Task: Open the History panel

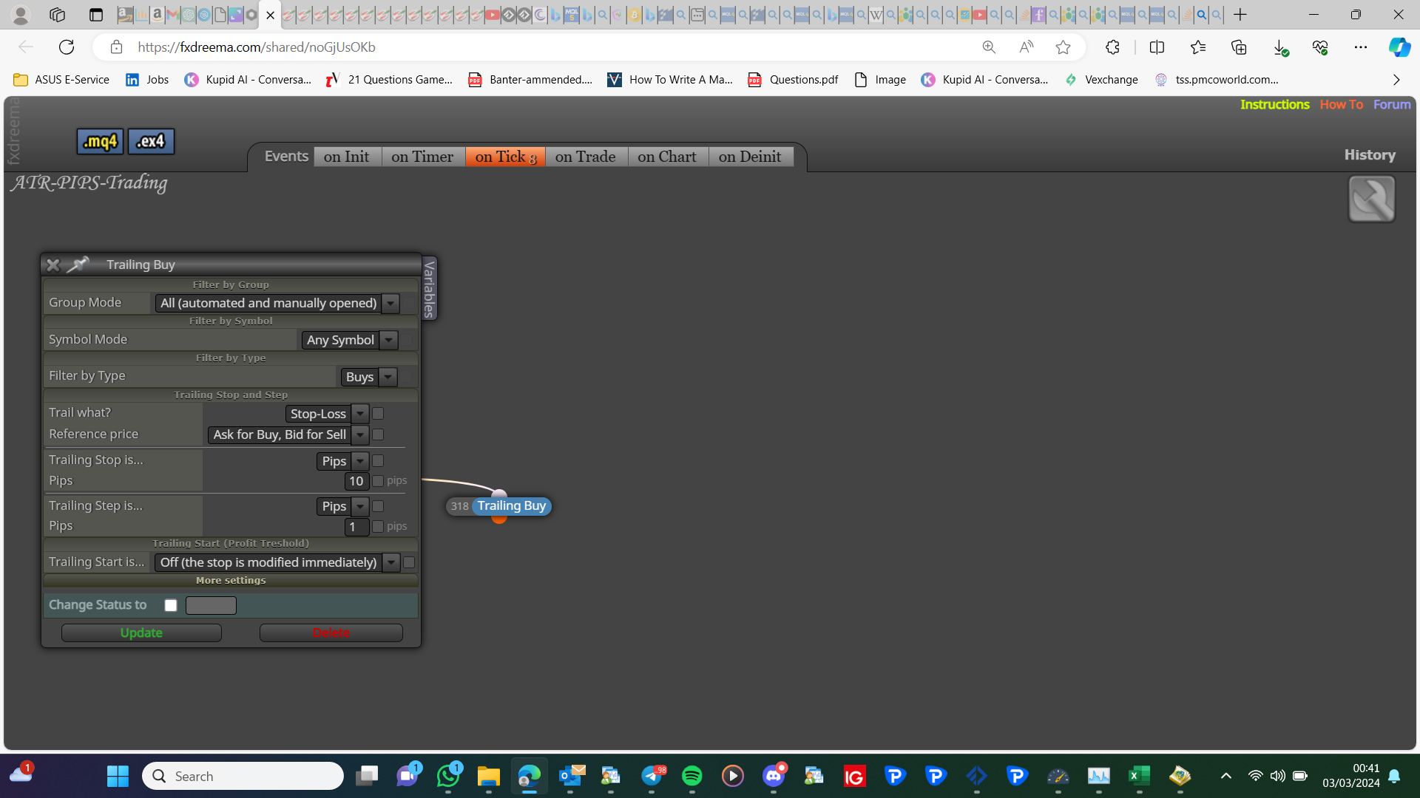Action: (1370, 155)
